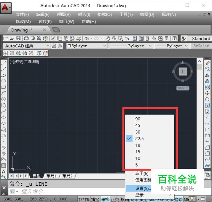Viewport: 212px width, 202px height.
Task: Toggle the INFER constraints status button
Action: click(x=84, y=200)
